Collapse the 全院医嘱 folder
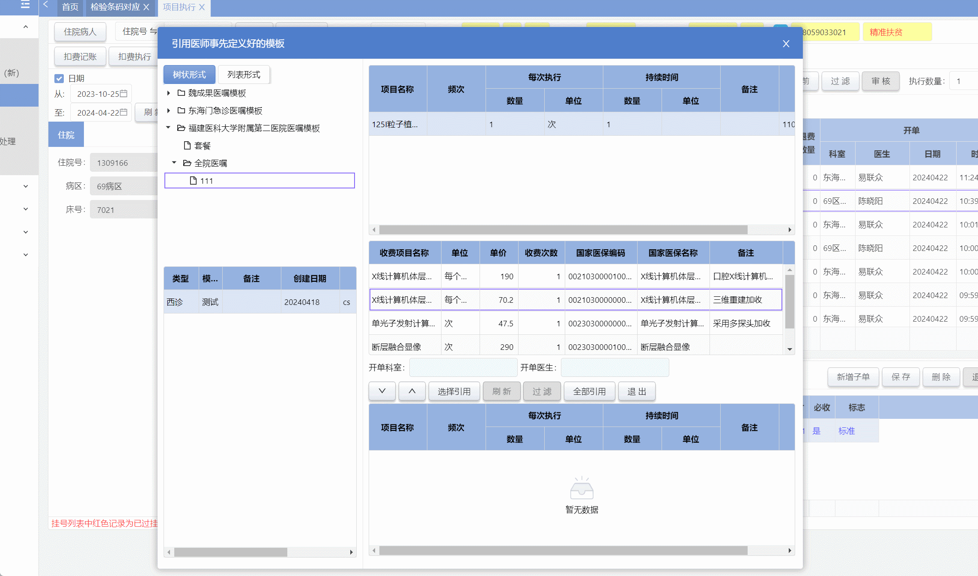This screenshot has height=576, width=978. pos(174,163)
